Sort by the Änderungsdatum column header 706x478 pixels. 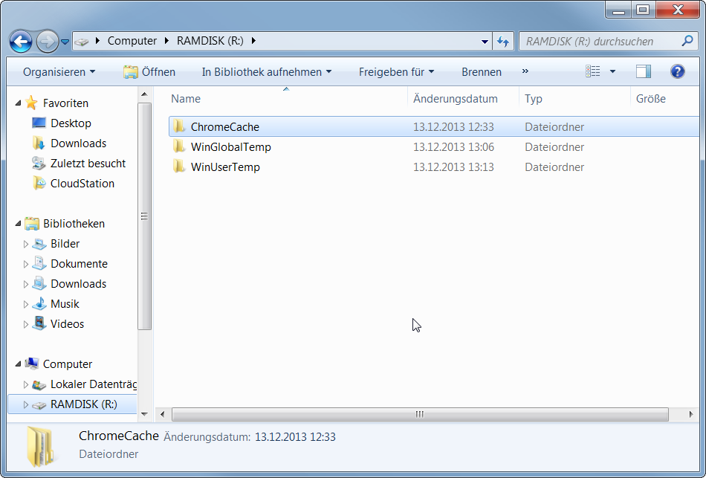[455, 99]
